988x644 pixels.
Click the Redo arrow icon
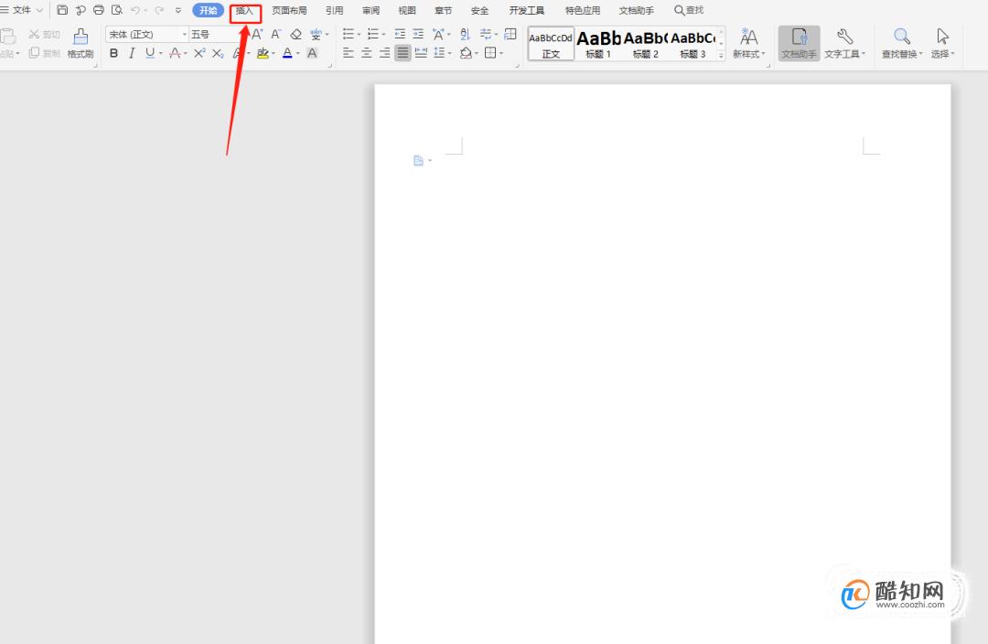[159, 10]
